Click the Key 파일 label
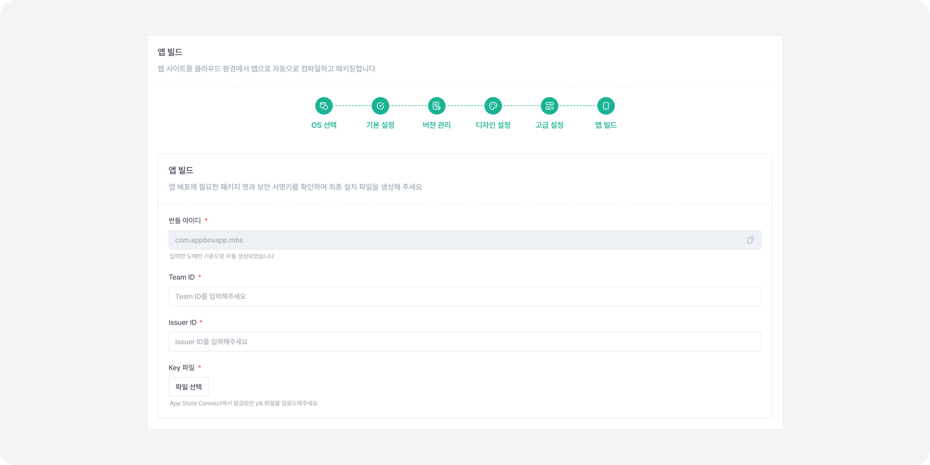Viewport: 930px width, 465px height. coord(182,368)
